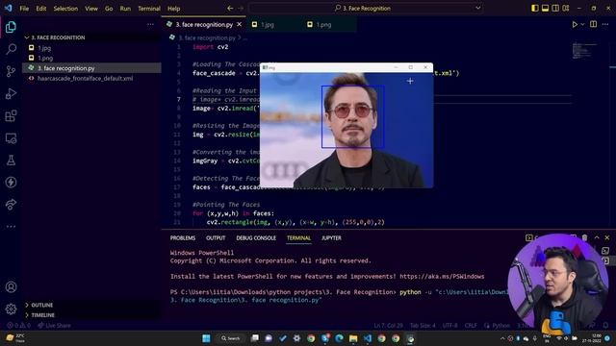Open the Customize Layout icon

click(x=566, y=8)
